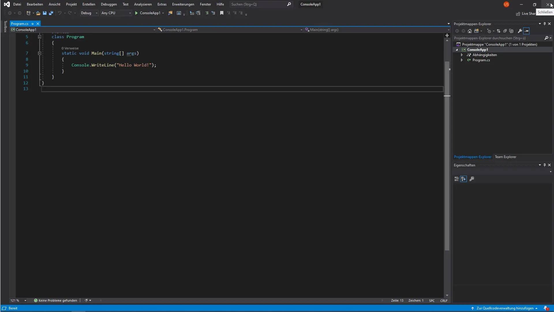Click the user account avatar icon
The width and height of the screenshot is (554, 312).
[x=506, y=4]
